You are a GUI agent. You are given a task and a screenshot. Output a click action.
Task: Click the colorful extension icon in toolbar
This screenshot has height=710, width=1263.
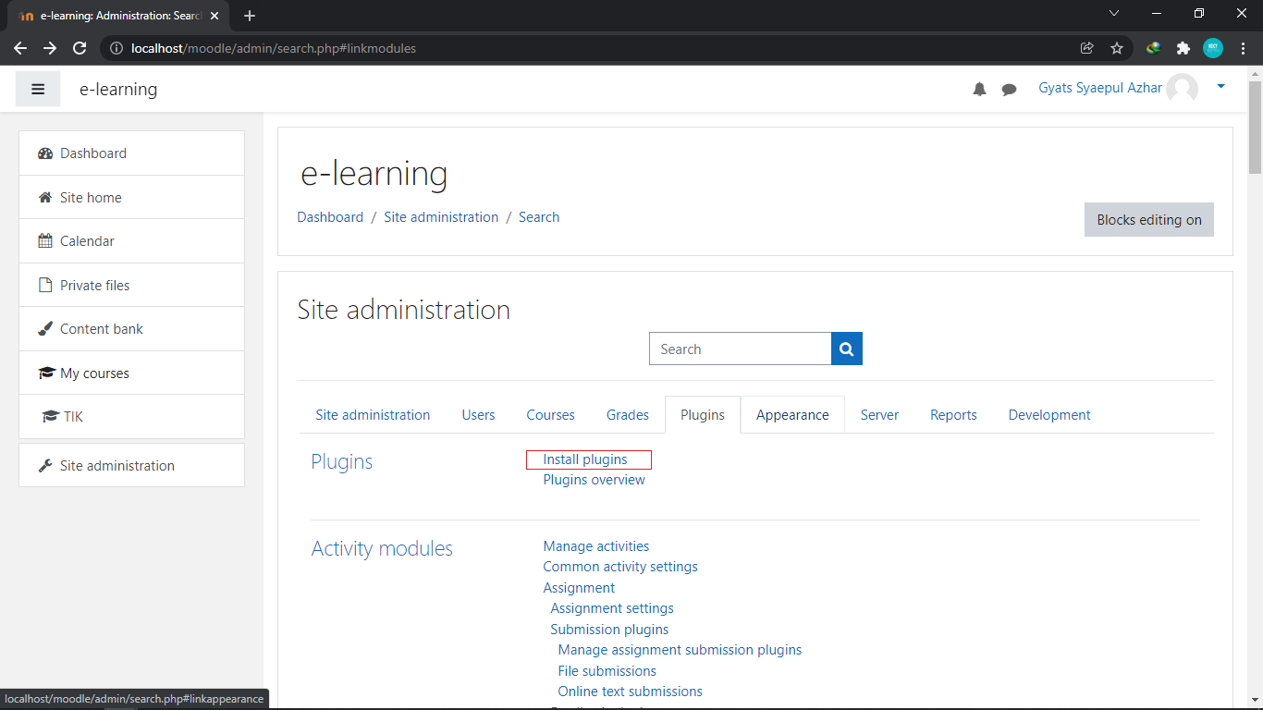(x=1153, y=48)
